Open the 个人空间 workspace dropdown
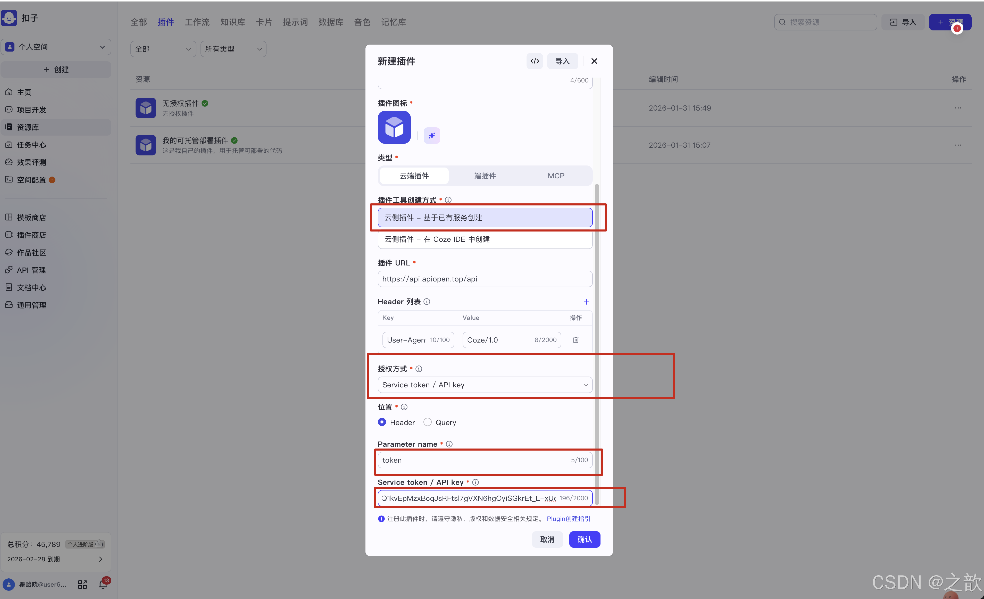 point(56,47)
